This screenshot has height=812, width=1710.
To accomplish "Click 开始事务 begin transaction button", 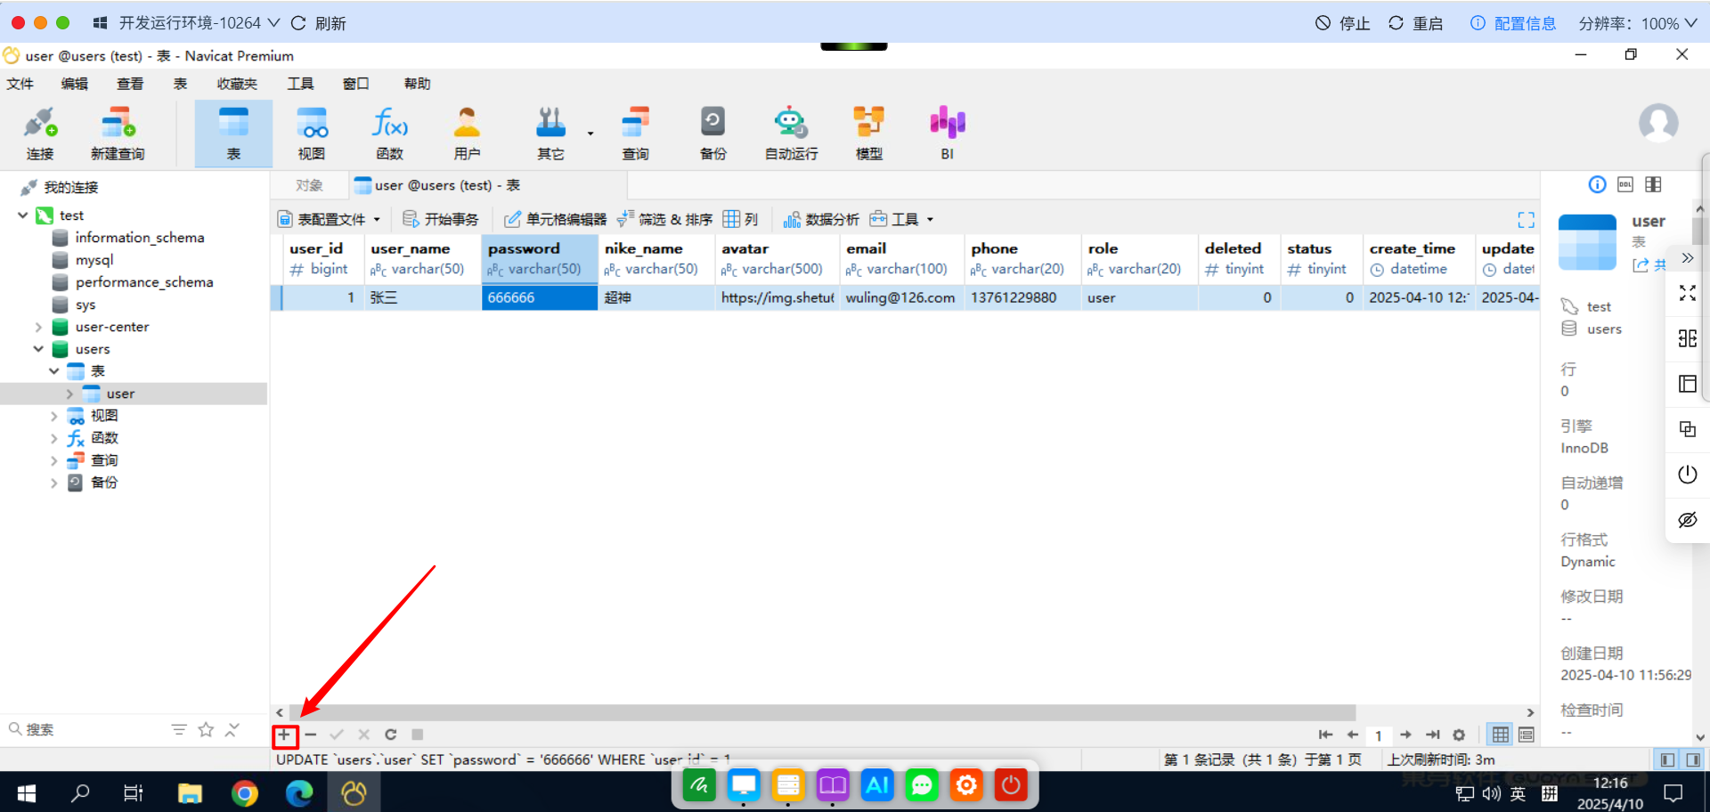I will click(441, 219).
